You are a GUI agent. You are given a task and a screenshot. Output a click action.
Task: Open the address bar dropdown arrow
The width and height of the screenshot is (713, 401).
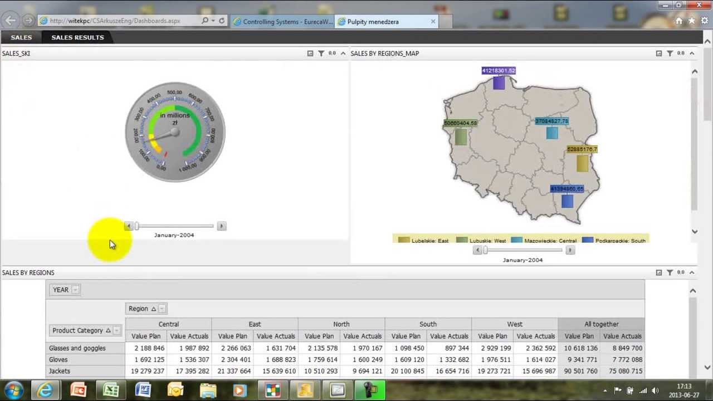click(x=213, y=21)
